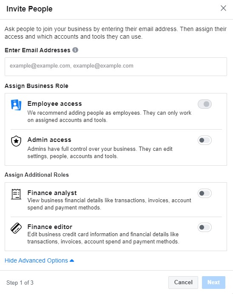Screen dimensions: 233x294
Task: Click the Admin access shield star icon
Action: 16,141
